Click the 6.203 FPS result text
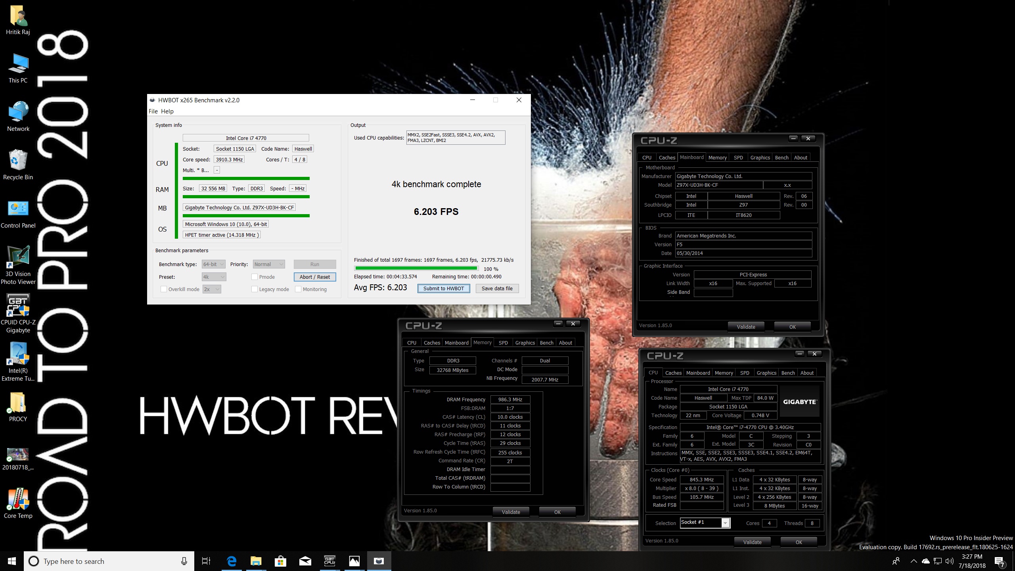The image size is (1015, 571). [436, 211]
